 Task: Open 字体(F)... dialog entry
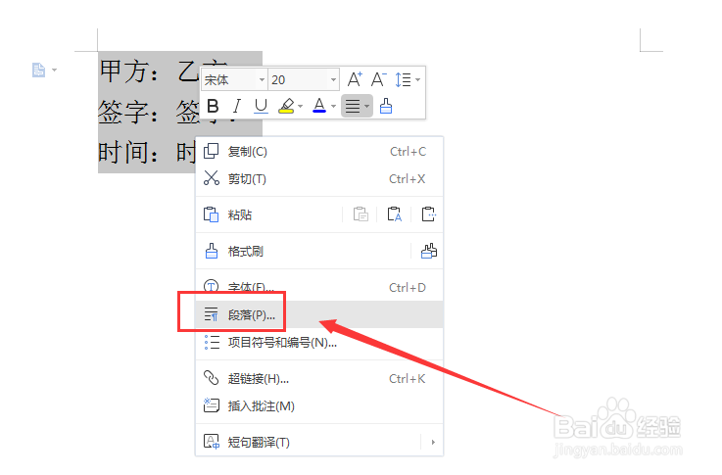[x=319, y=287]
